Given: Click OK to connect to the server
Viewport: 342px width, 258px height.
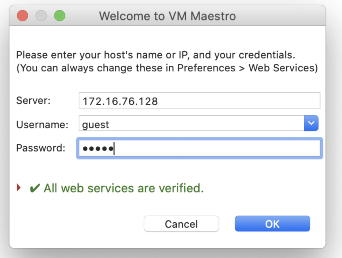Looking at the screenshot, I should pos(272,224).
